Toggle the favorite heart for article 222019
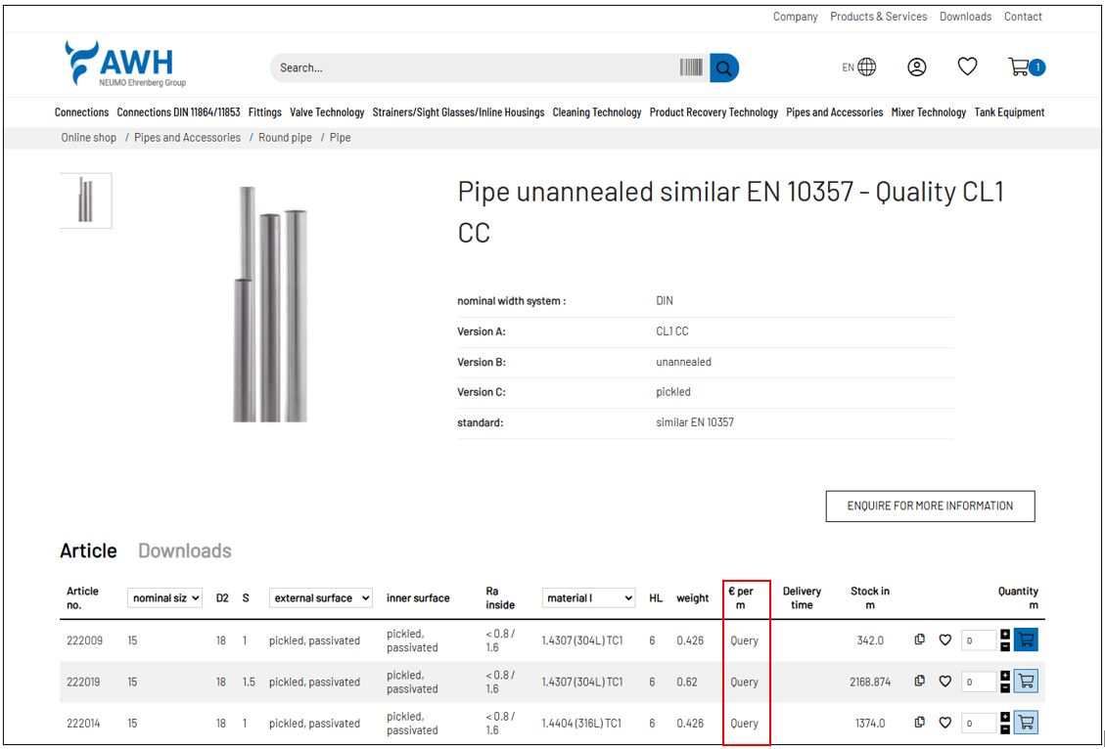The image size is (1105, 749). [x=945, y=682]
